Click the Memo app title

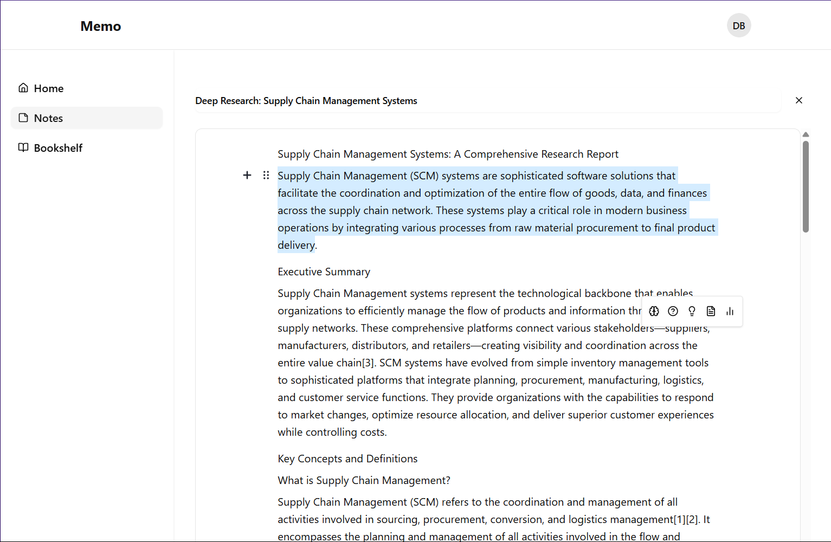[x=101, y=26]
